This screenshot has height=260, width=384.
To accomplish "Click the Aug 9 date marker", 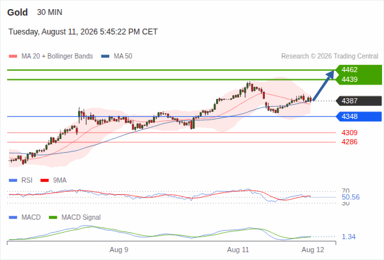I will 118,250.
